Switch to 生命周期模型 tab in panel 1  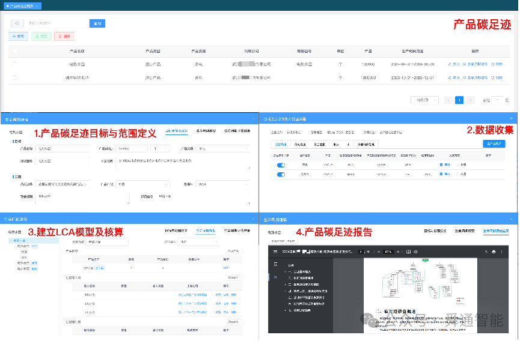pos(206,131)
